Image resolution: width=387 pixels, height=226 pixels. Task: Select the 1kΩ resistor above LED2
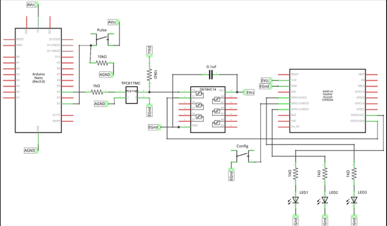pyautogui.click(x=325, y=174)
